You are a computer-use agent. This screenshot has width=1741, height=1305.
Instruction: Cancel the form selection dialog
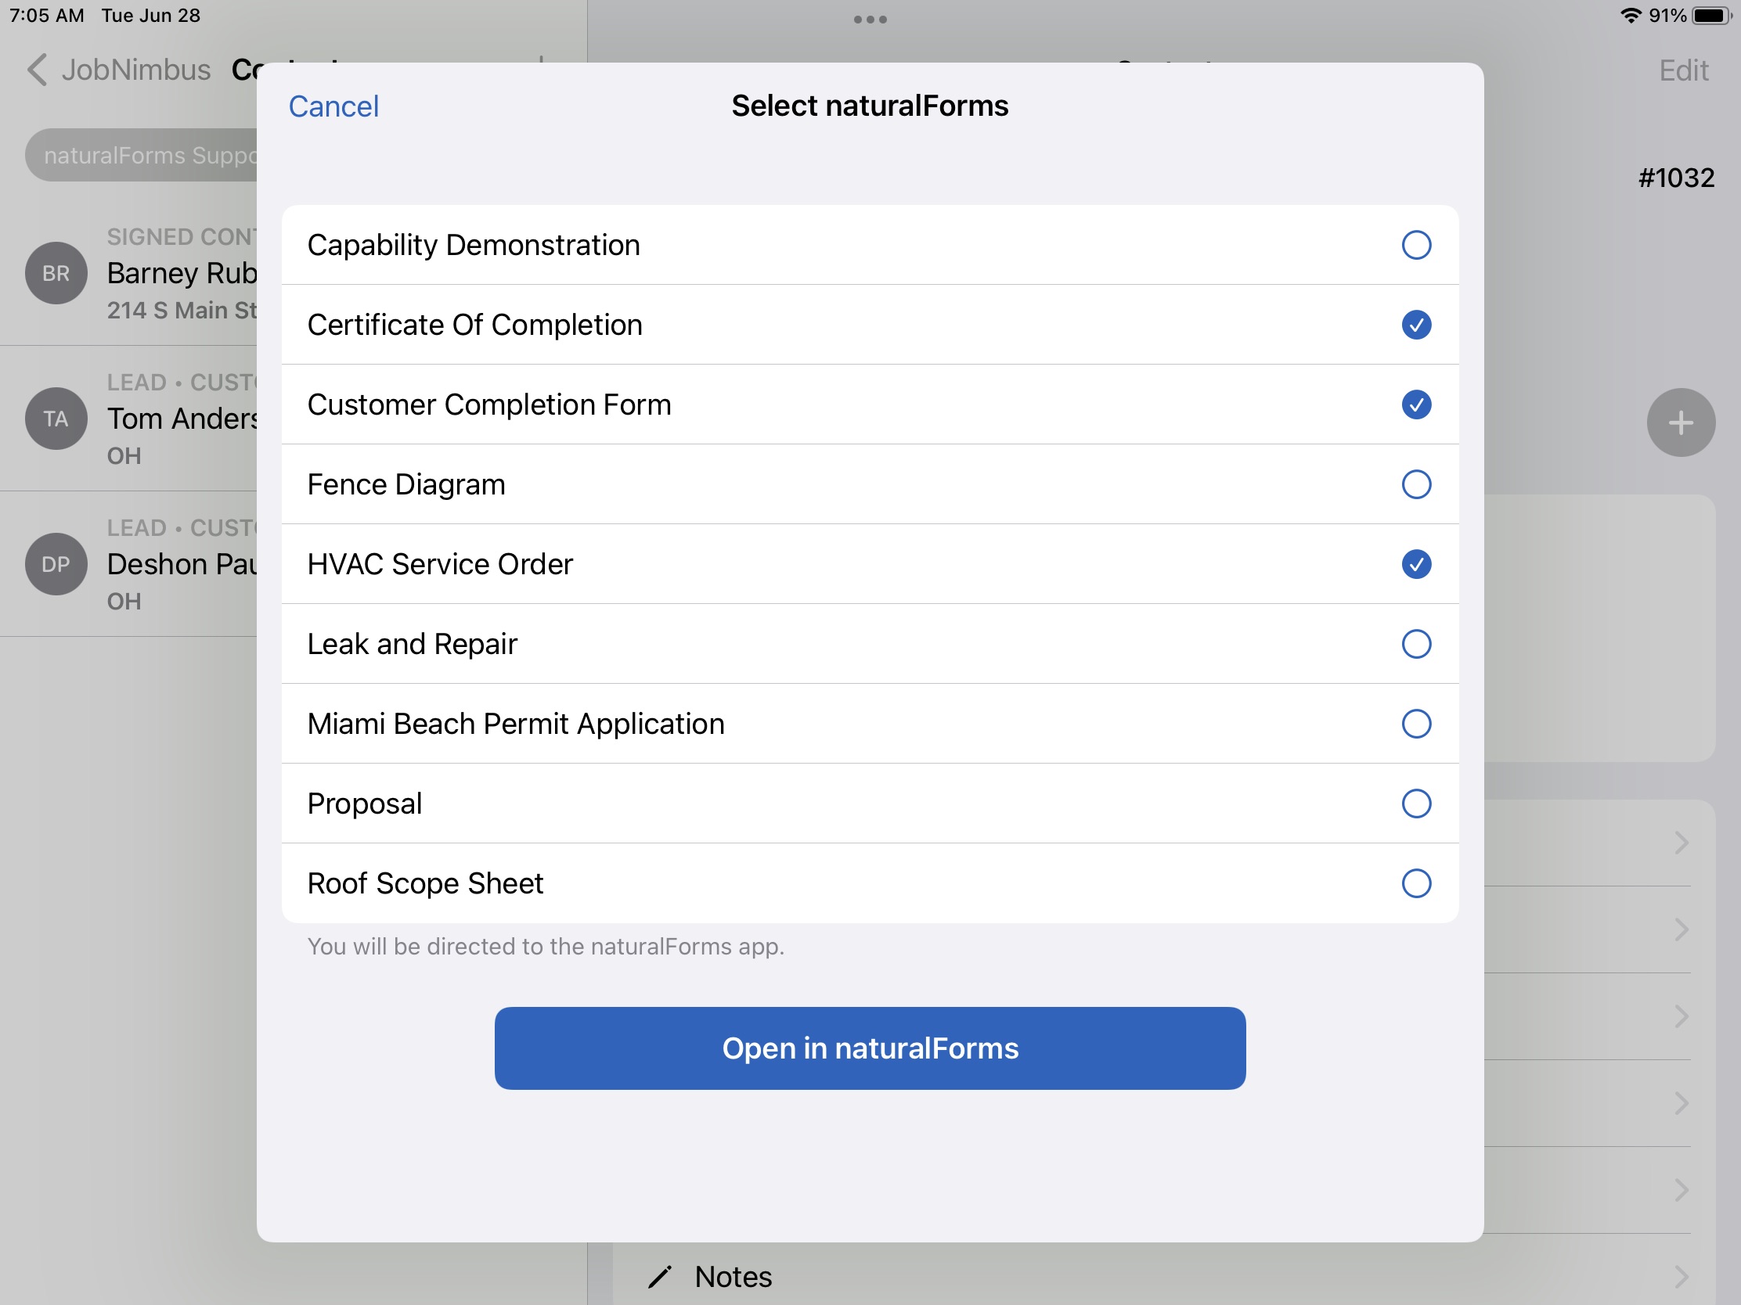pyautogui.click(x=333, y=106)
